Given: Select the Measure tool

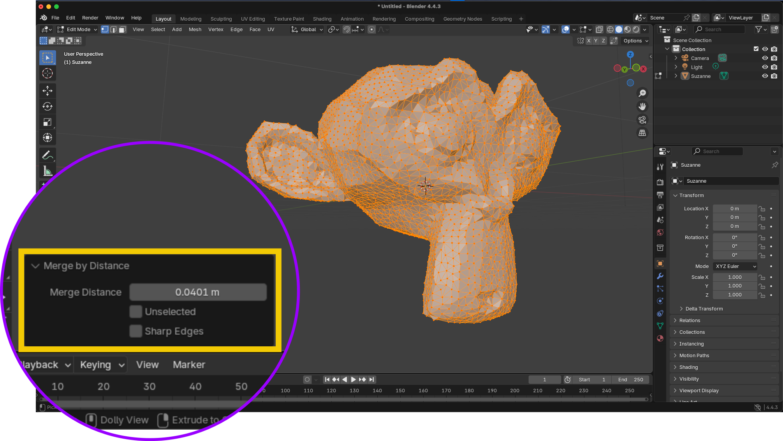Looking at the screenshot, I should [48, 171].
